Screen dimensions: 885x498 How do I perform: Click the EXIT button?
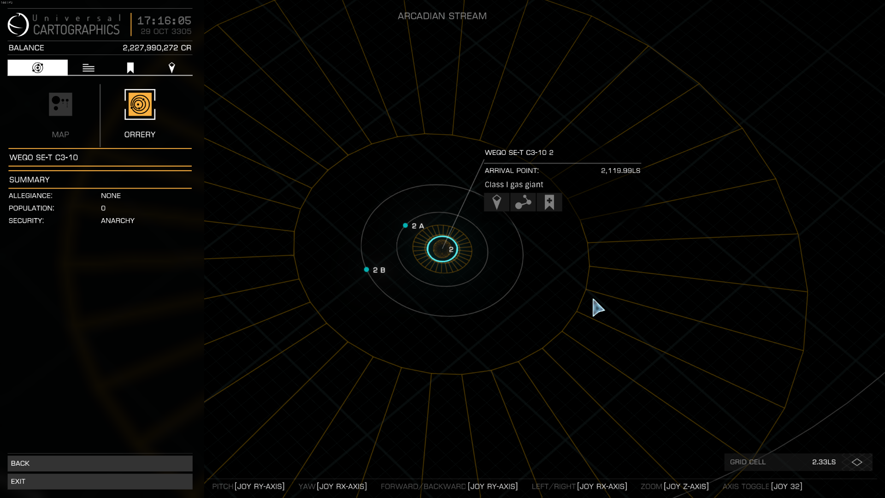(x=100, y=481)
